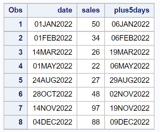Screen dimensions: 160x132
Task: Select the date column header
Action: 52,10
